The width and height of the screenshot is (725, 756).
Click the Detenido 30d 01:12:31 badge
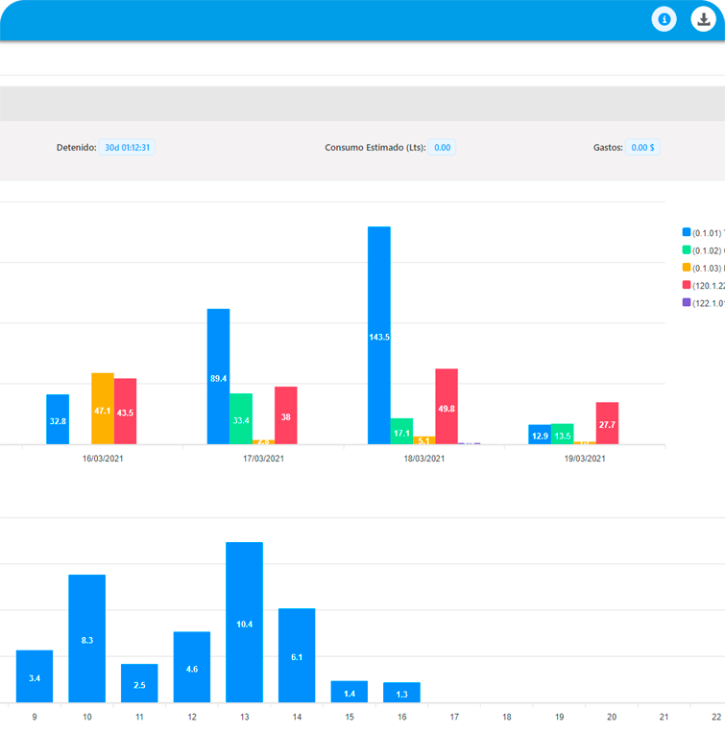tap(128, 148)
